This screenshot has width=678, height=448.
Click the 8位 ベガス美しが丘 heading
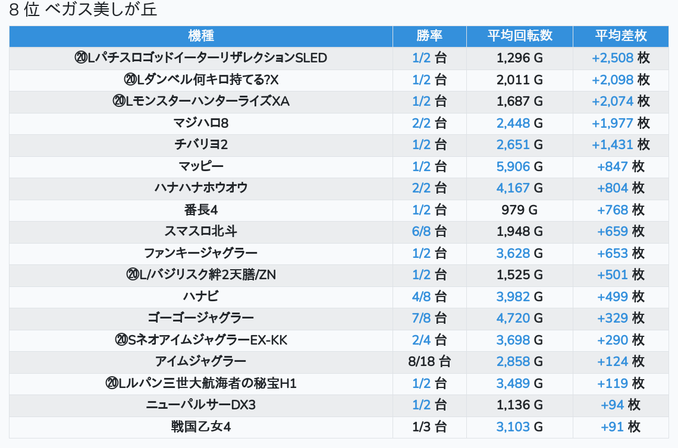click(83, 10)
